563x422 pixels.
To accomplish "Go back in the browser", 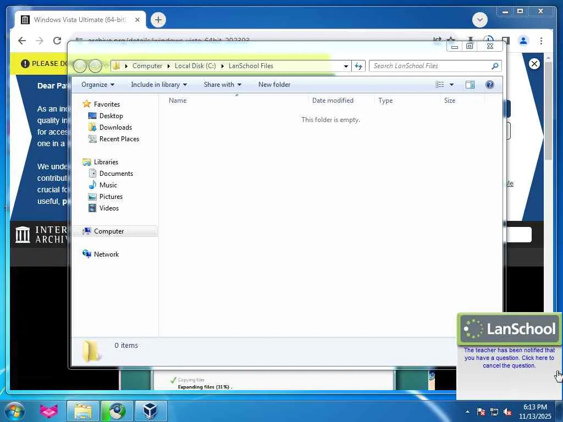I will (x=22, y=41).
